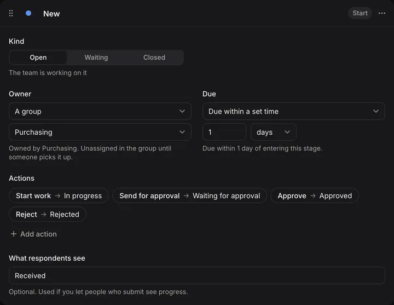The image size is (394, 305).
Task: Open the three-dot more options menu
Action: [382, 13]
